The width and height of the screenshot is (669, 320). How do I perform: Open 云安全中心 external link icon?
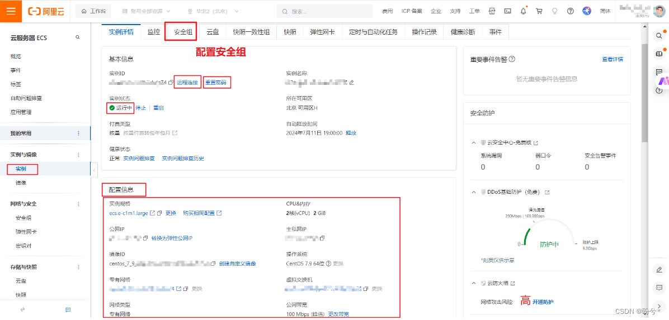click(x=536, y=142)
